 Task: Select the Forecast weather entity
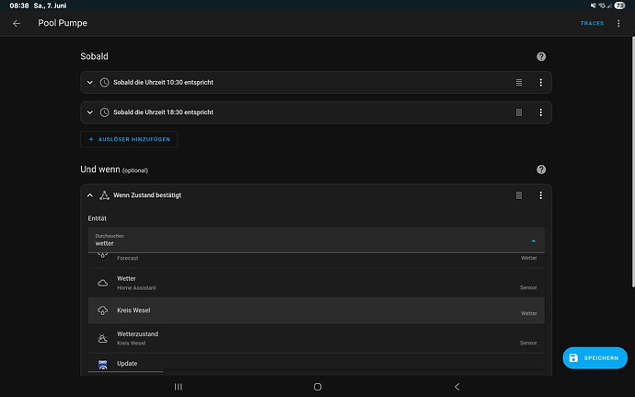316,259
